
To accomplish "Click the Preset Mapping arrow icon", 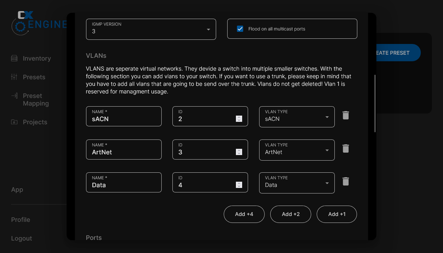I will pos(14,96).
